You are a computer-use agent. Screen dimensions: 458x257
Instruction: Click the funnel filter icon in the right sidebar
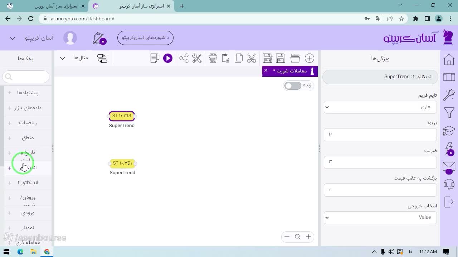click(449, 113)
